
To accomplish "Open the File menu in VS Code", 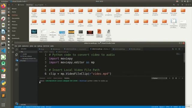I will [16, 46].
